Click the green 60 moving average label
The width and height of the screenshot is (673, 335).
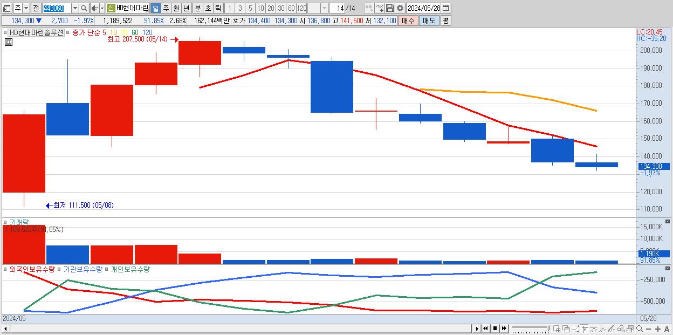point(135,32)
